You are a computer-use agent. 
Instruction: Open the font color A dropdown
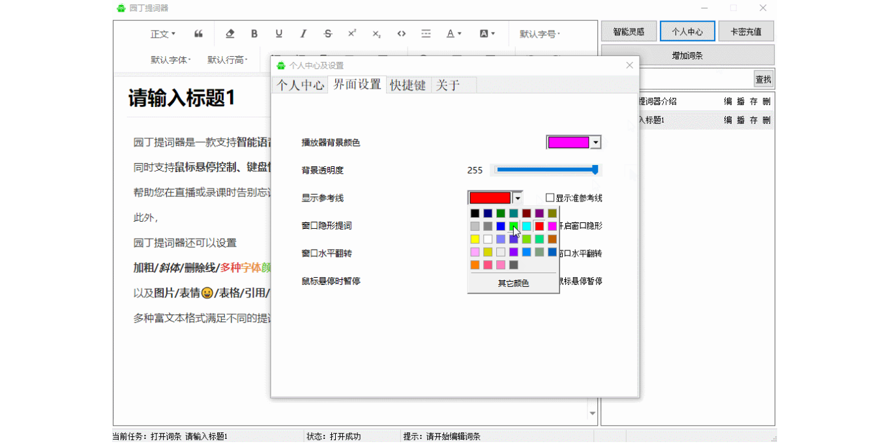[x=454, y=34]
